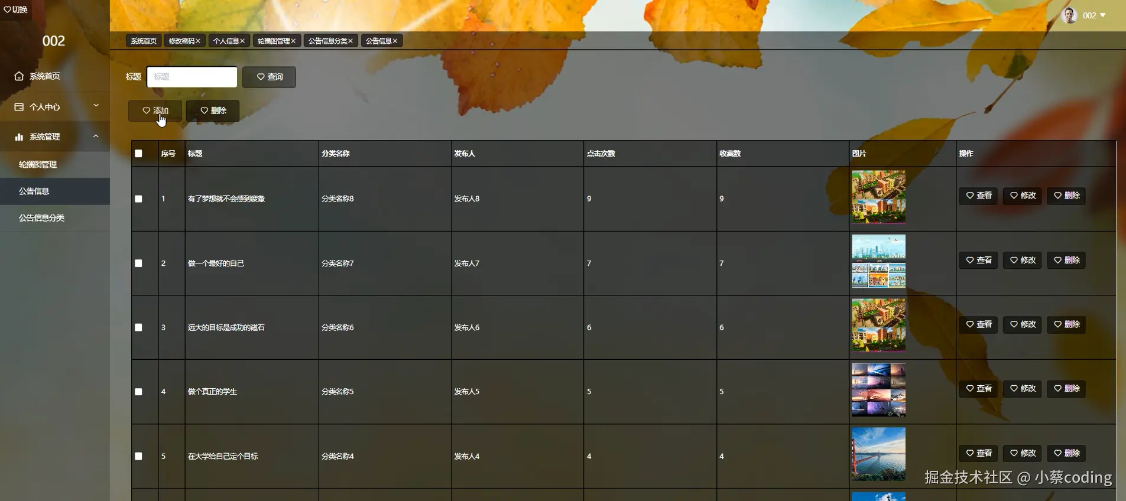
Task: Check the row 4 checkbox 做个真正的学生
Action: click(x=138, y=392)
